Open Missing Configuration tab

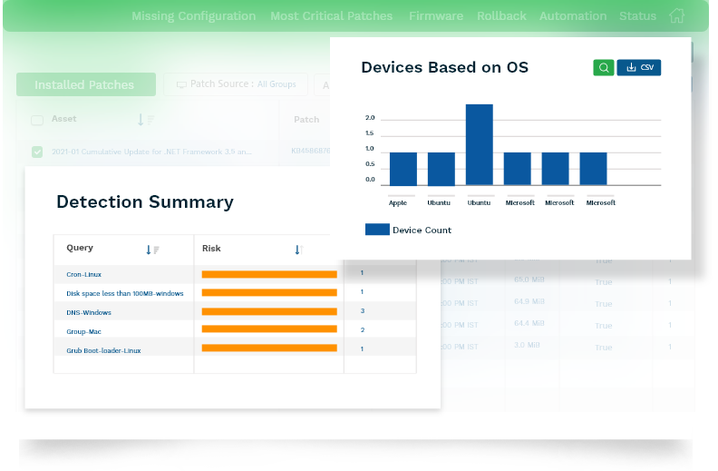click(x=194, y=16)
